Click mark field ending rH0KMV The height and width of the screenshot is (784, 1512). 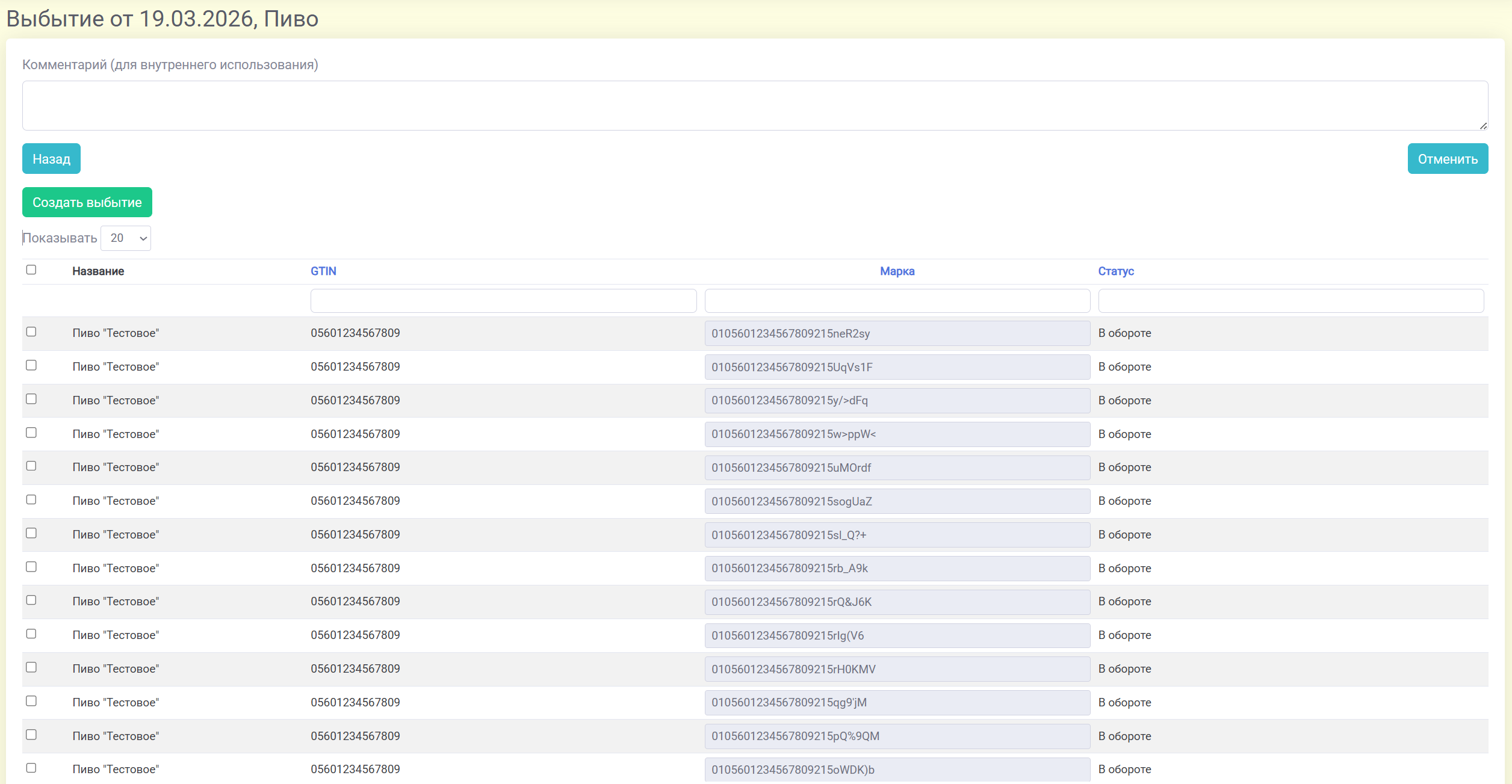pyautogui.click(x=897, y=669)
